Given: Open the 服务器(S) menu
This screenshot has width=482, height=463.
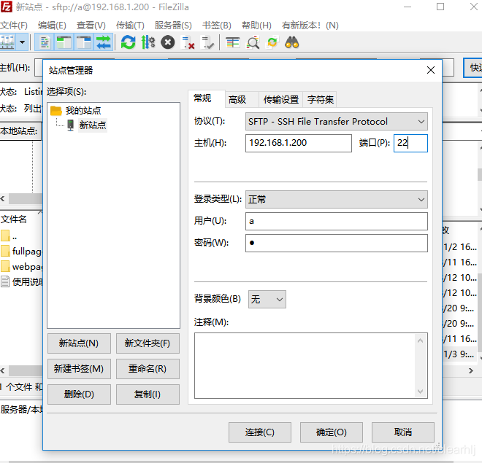Looking at the screenshot, I should point(173,26).
